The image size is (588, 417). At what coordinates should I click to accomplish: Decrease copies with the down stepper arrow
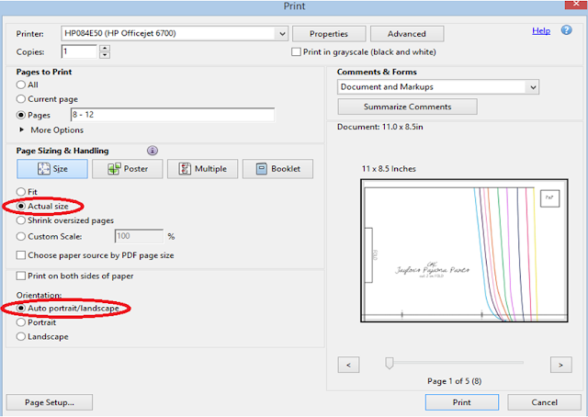click(105, 55)
